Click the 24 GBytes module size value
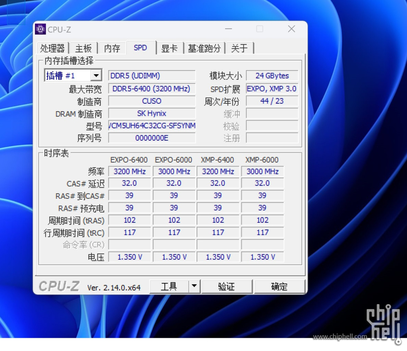 (x=272, y=76)
